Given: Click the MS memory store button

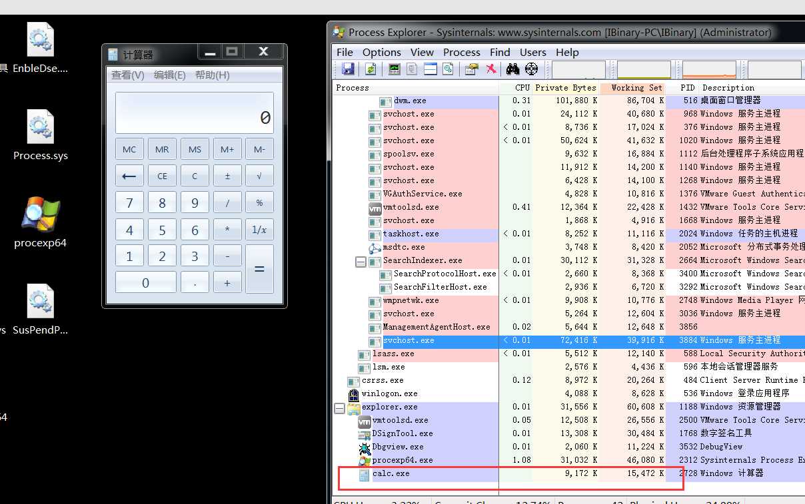Looking at the screenshot, I should (195, 149).
